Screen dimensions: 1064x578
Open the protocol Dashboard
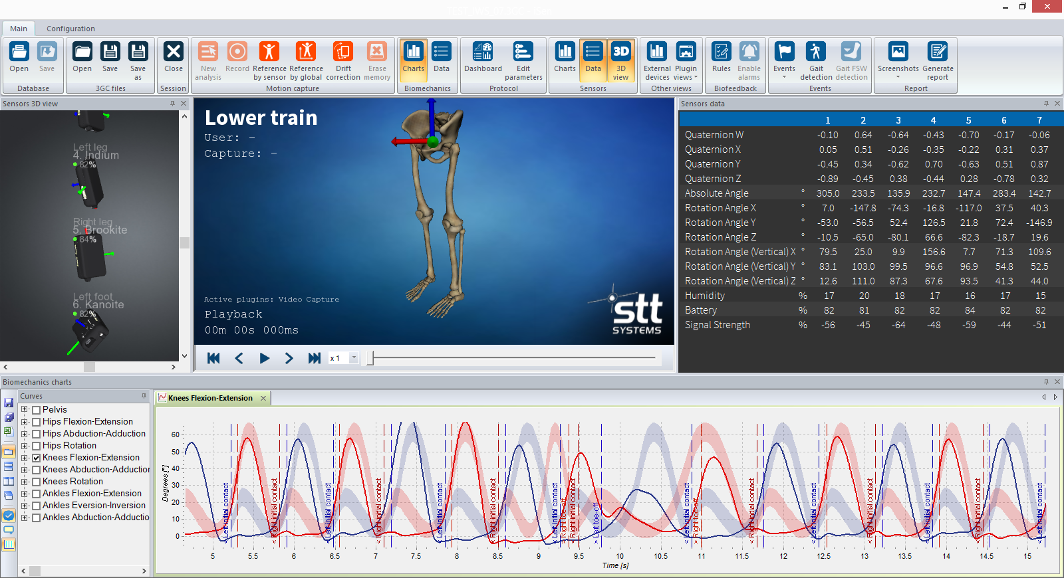click(483, 58)
